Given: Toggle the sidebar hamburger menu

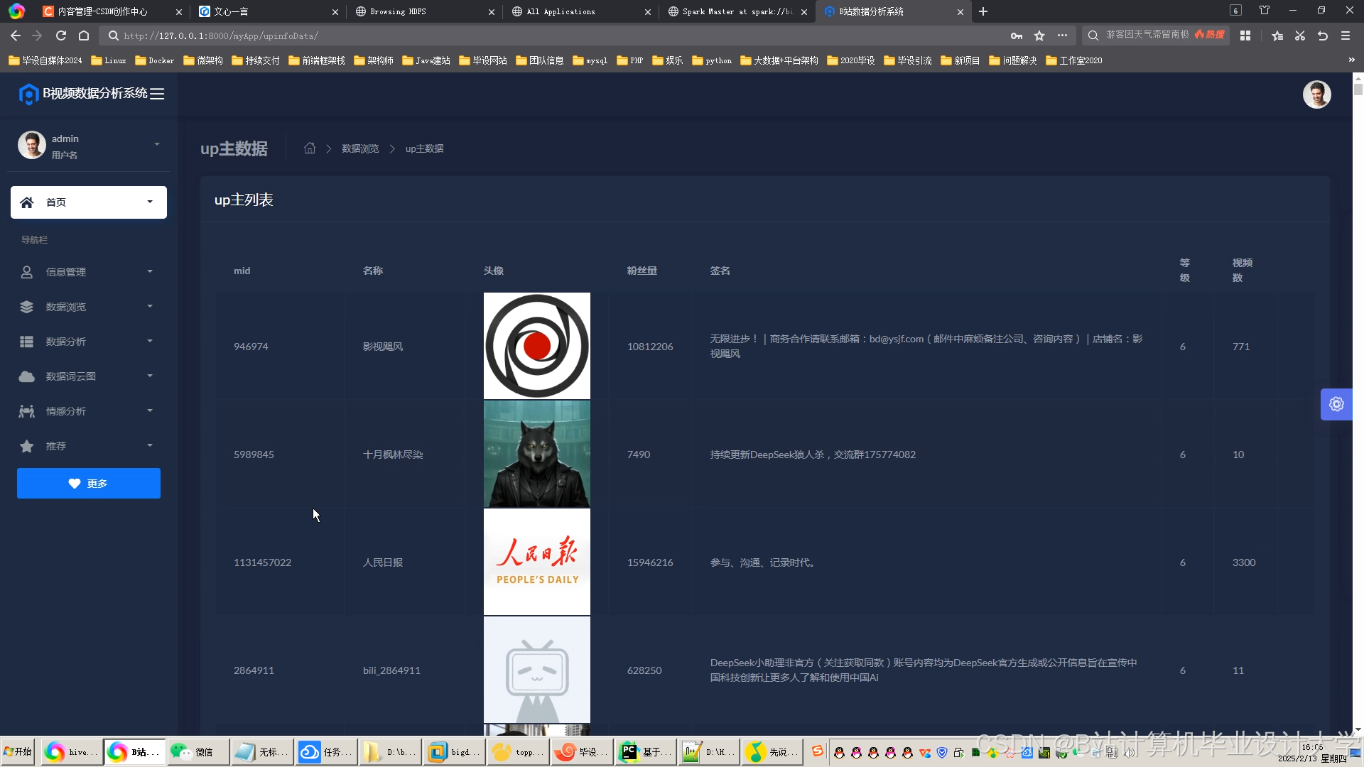Looking at the screenshot, I should tap(157, 94).
